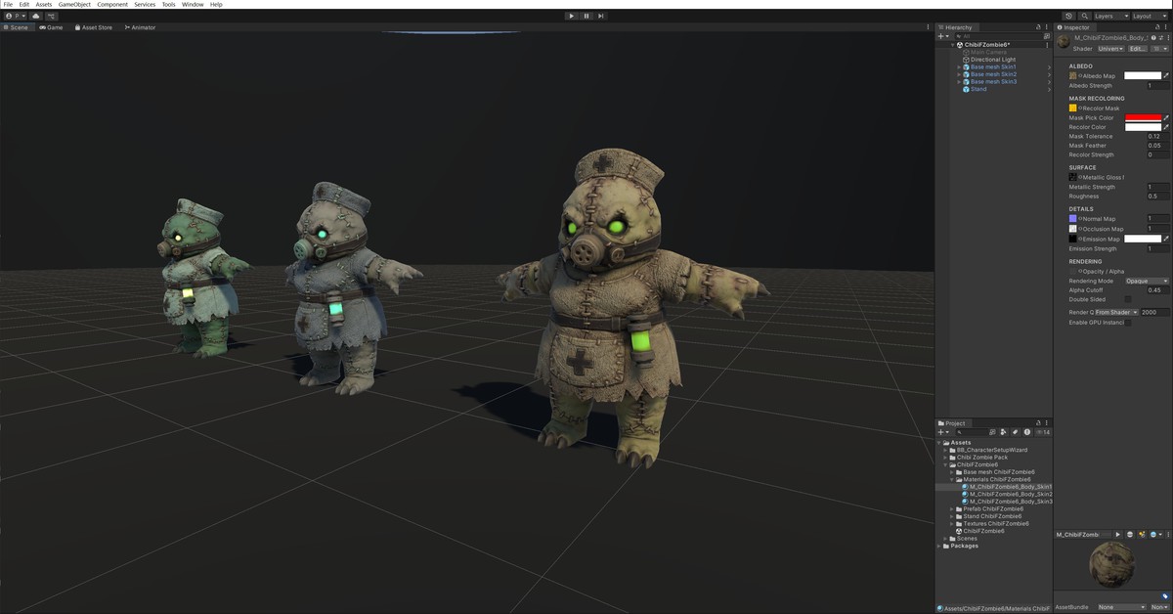Viewport: 1173px width, 614px height.
Task: Open the File menu
Action: point(9,4)
